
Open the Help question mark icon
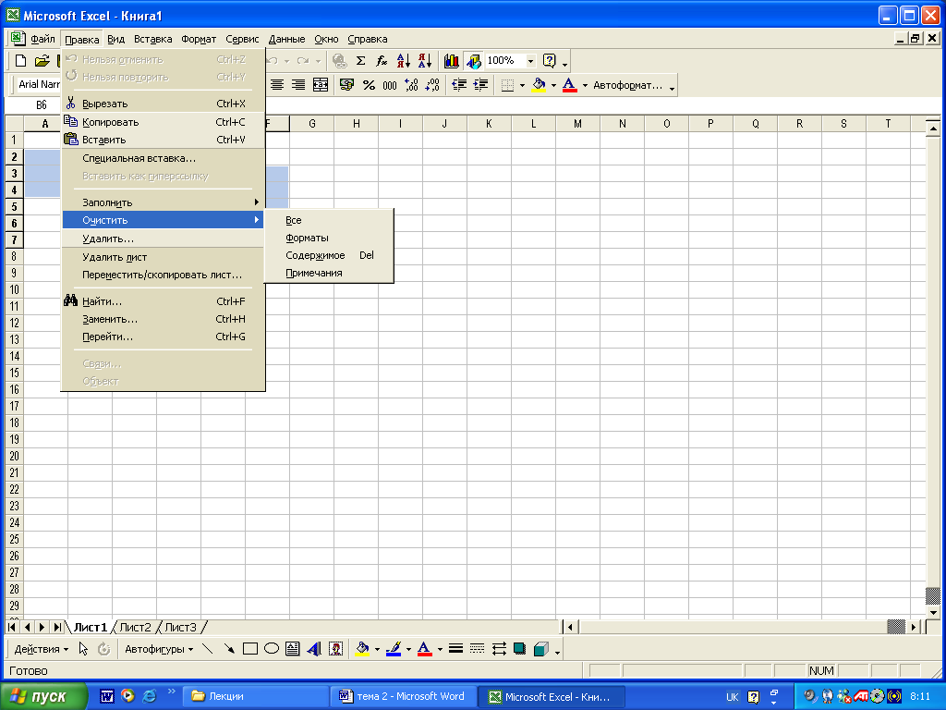click(x=549, y=60)
